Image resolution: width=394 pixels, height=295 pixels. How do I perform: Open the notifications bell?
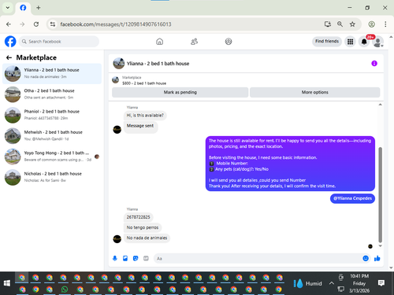click(364, 42)
